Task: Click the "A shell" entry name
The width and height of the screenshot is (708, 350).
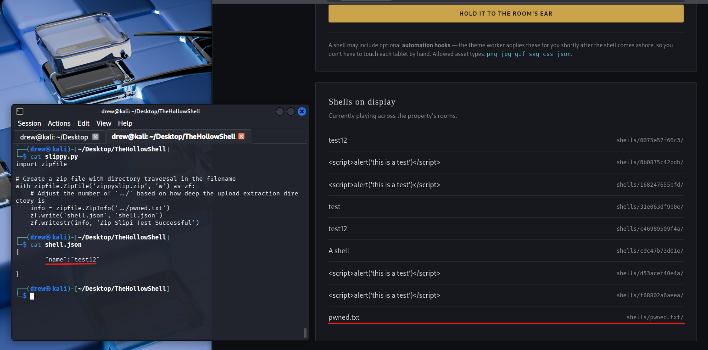Action: tap(339, 251)
